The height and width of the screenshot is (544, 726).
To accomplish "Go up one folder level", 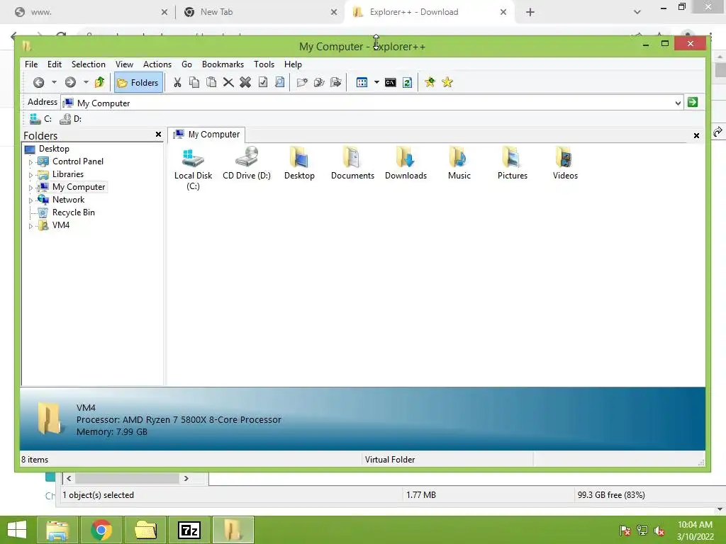I will (99, 82).
